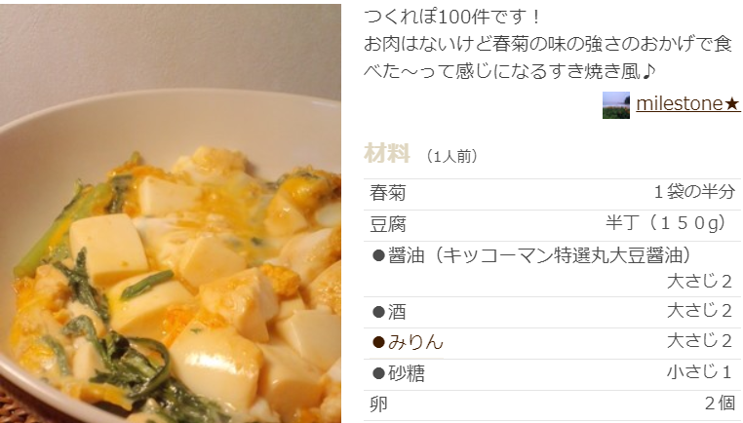
Task: Click the 2個 egg quantity
Action: click(x=720, y=404)
